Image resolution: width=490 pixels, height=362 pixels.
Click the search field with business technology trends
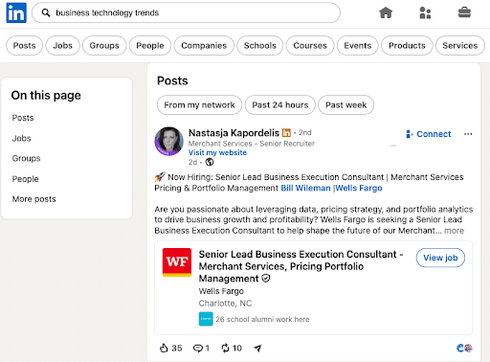click(186, 12)
